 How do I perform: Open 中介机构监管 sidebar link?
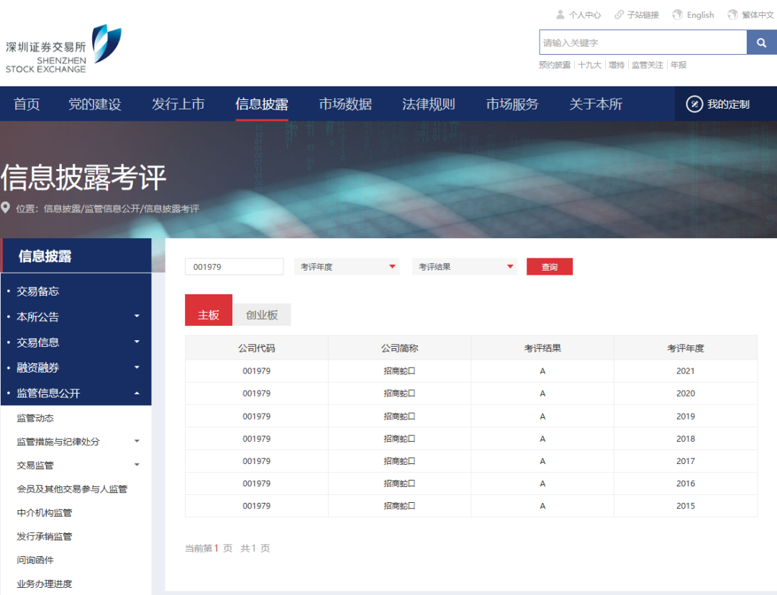pos(45,513)
